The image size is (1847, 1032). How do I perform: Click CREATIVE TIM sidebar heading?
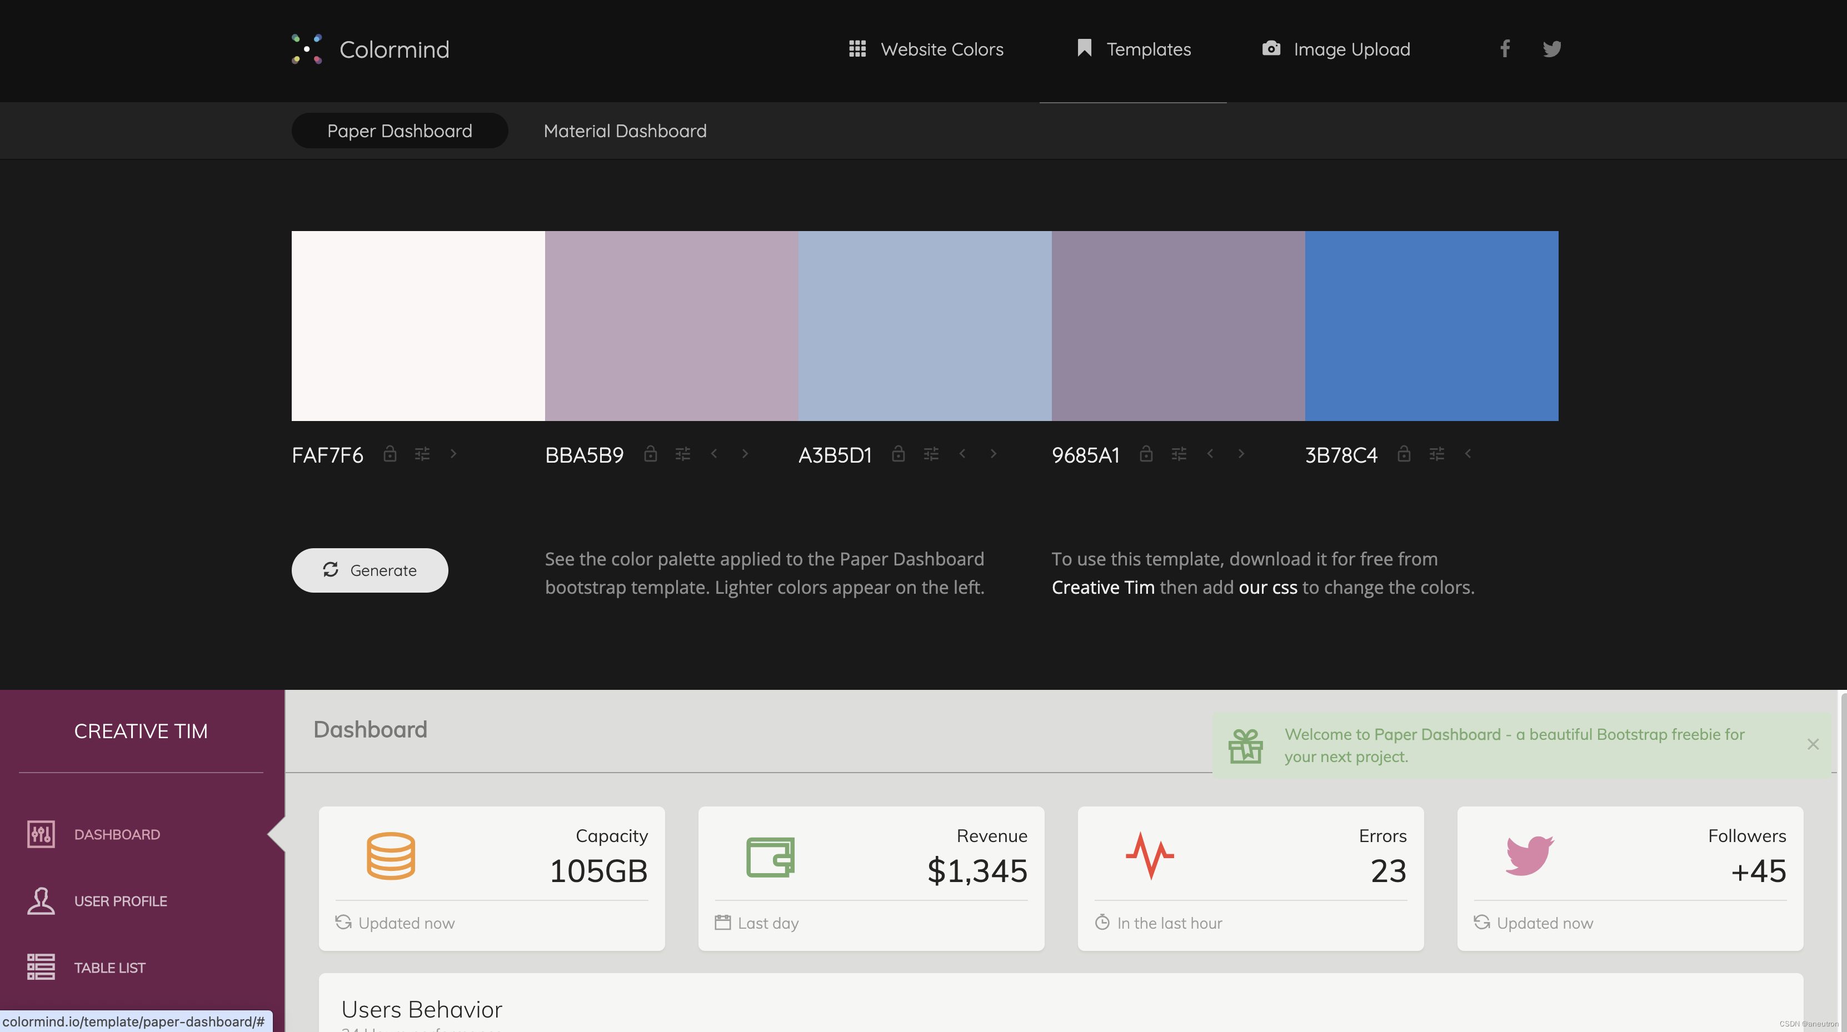141,731
